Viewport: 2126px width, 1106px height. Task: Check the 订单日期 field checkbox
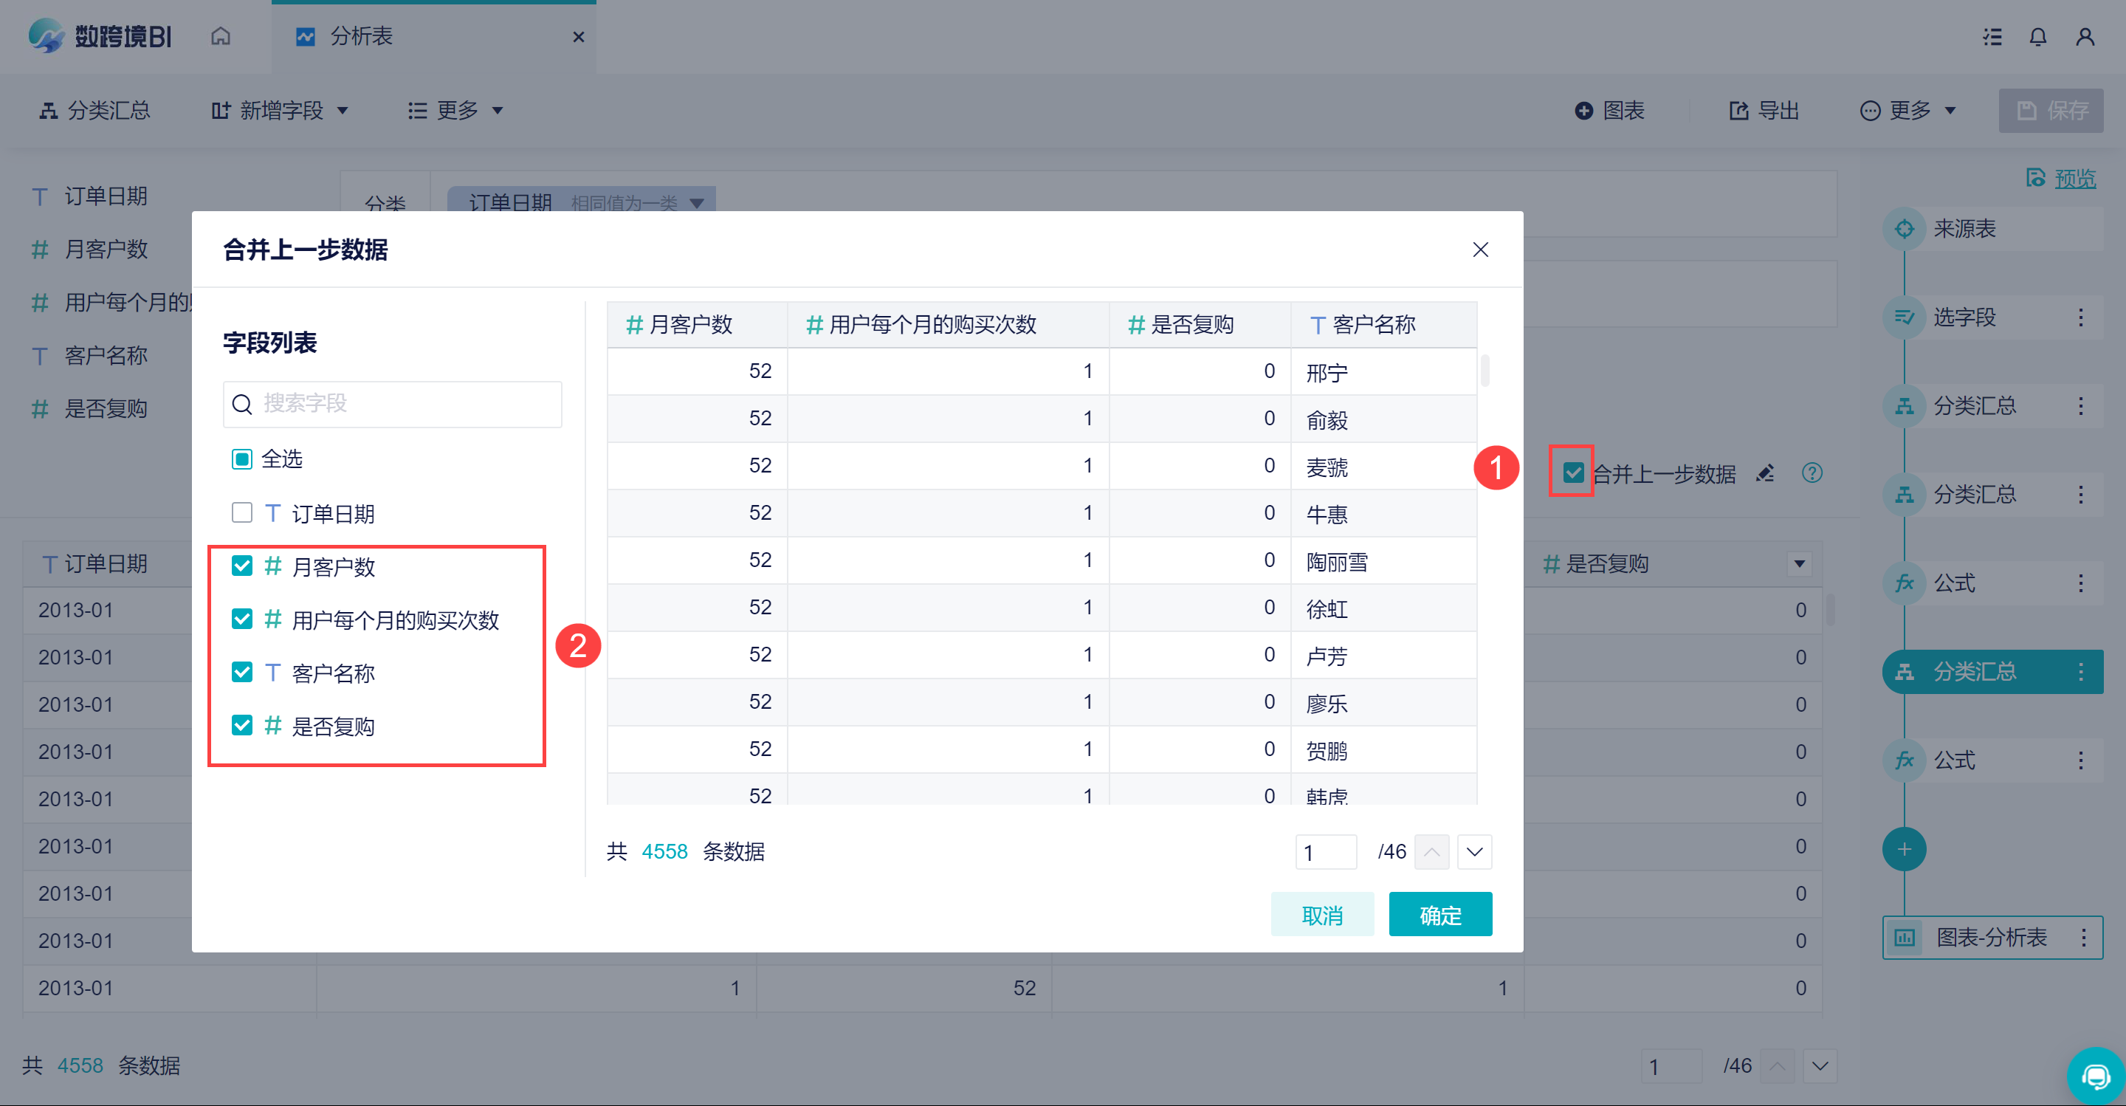click(242, 513)
